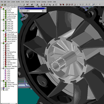Select the Combustor Assy tree item
Screen dimensions: 104x104
[x=12, y=16]
